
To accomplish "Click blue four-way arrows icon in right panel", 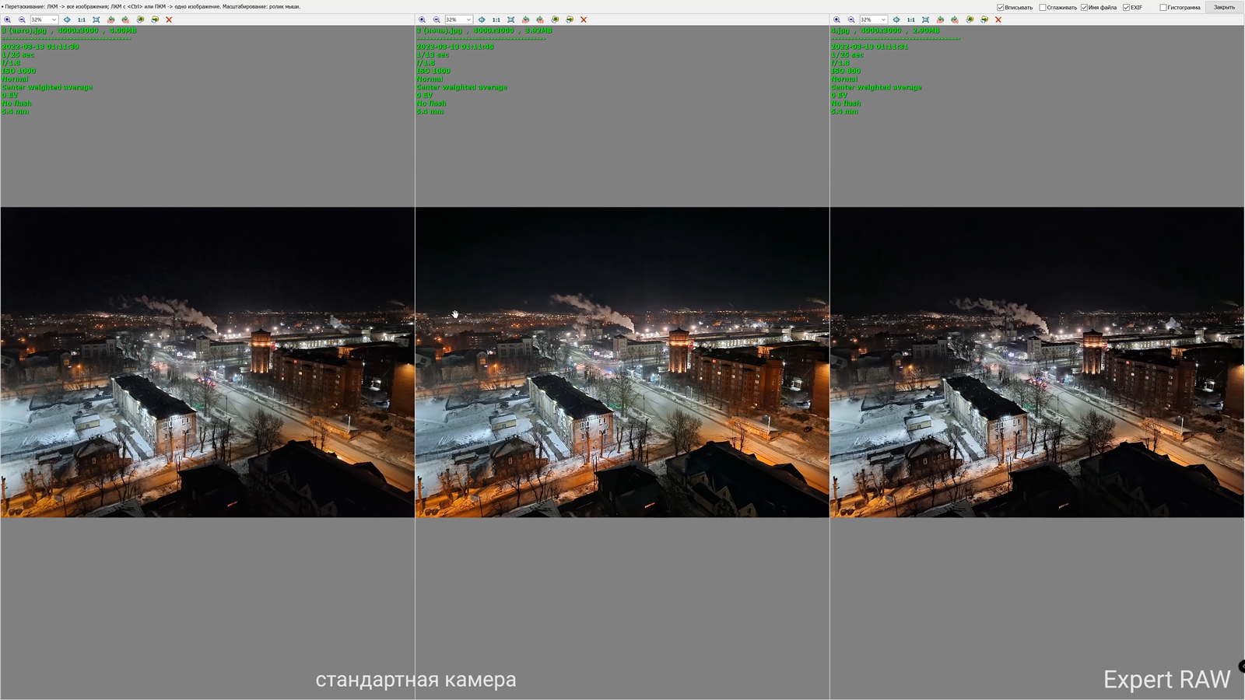I will tap(896, 19).
